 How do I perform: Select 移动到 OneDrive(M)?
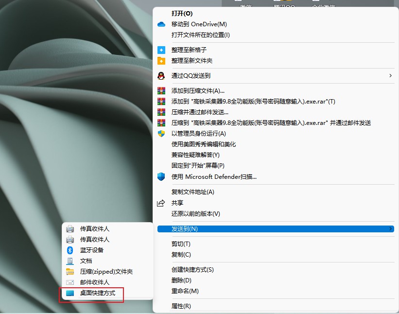point(199,24)
